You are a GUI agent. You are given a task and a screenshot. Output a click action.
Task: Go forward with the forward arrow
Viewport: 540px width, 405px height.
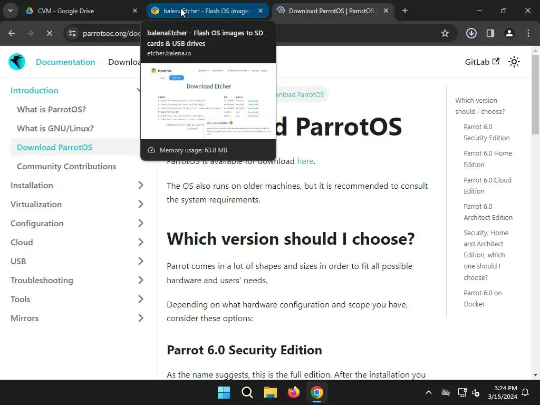pos(30,33)
